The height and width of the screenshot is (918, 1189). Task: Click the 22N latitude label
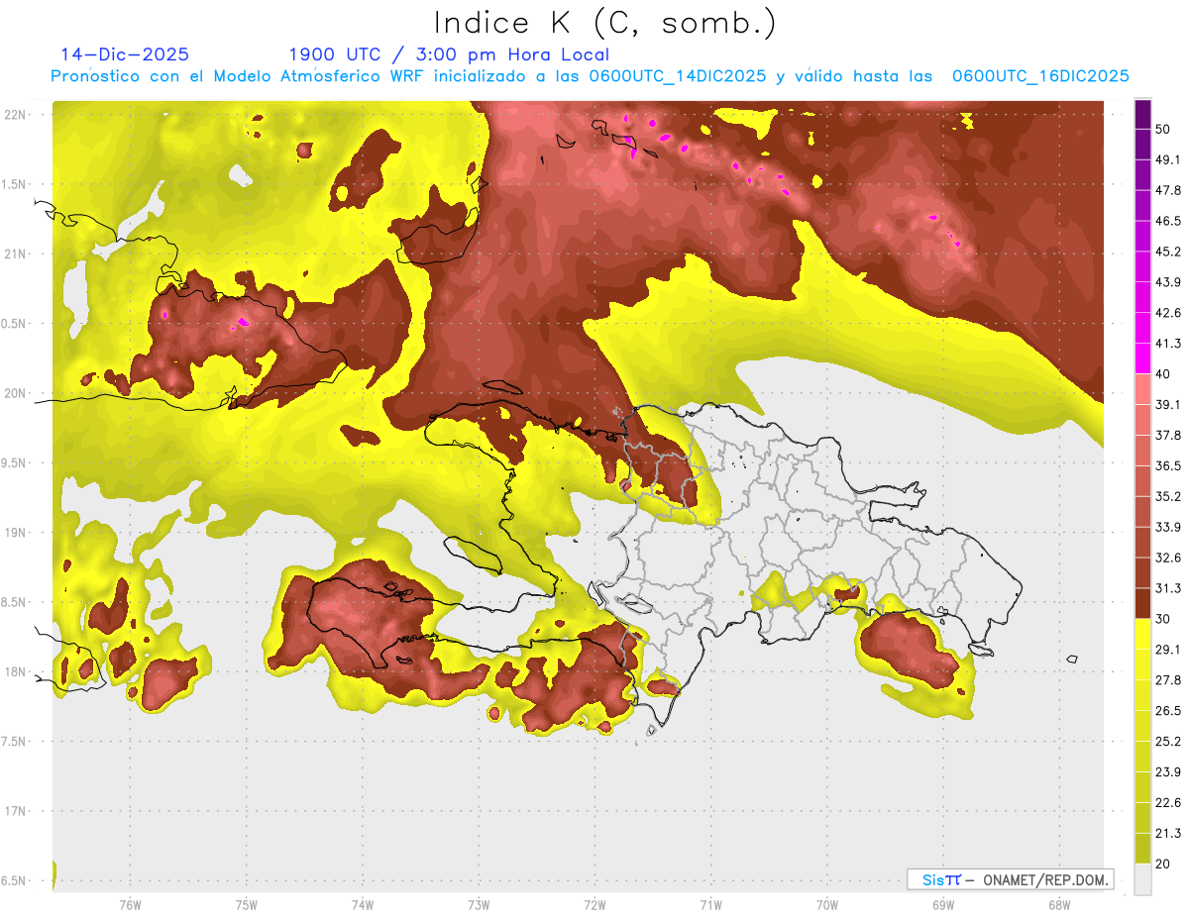pos(16,115)
